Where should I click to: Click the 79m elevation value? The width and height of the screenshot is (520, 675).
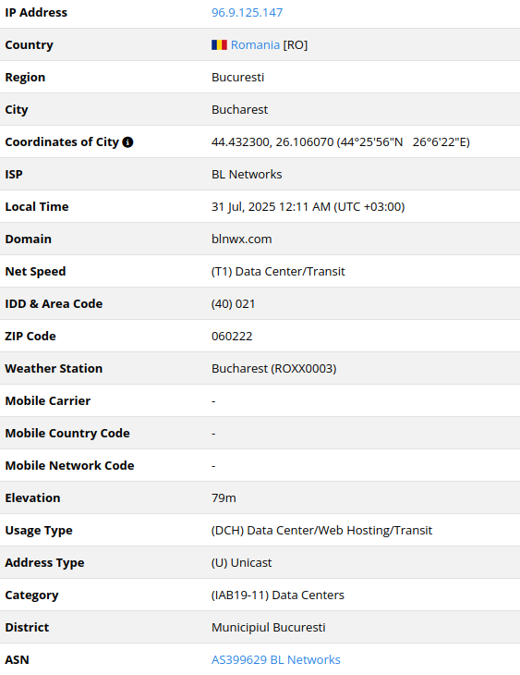224,498
